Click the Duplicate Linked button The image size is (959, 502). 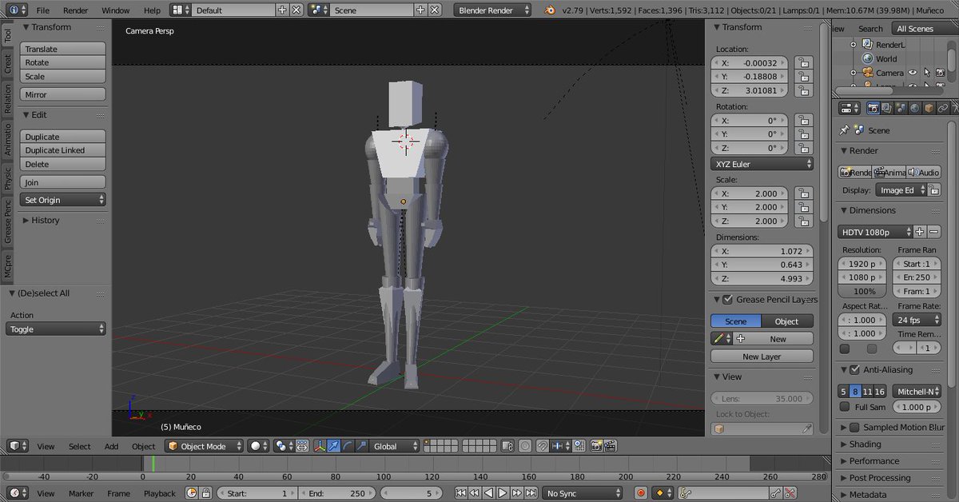pos(63,150)
